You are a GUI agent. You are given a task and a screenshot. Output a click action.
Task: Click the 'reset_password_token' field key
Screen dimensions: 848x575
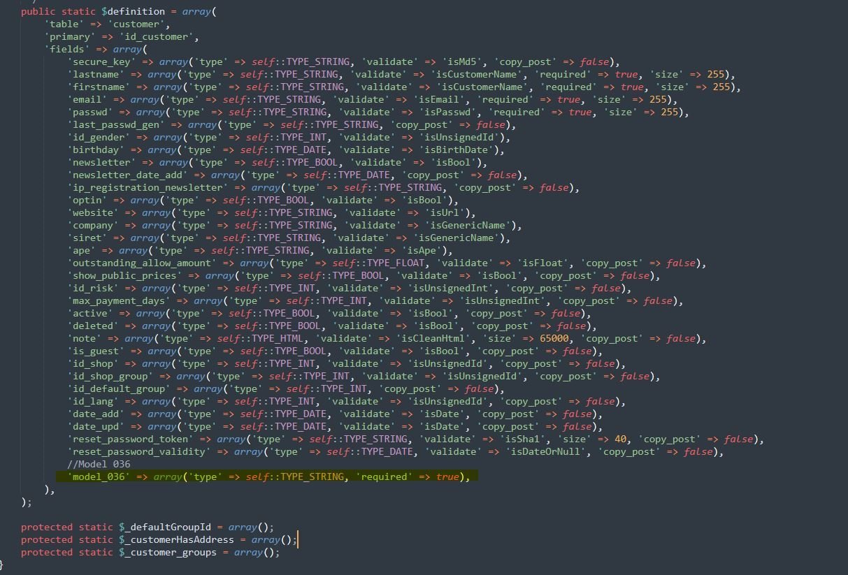tap(130, 439)
